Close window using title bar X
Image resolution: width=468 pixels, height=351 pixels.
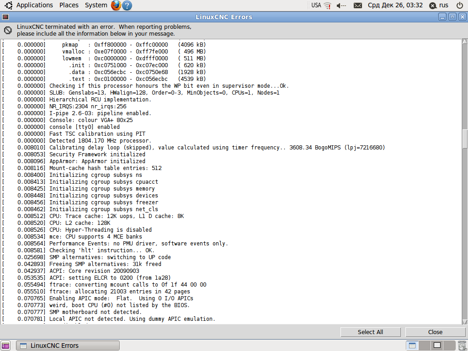(x=463, y=17)
